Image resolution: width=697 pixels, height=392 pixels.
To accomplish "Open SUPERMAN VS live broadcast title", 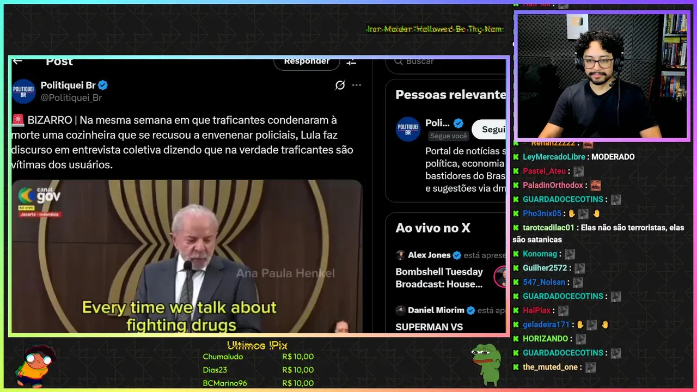I will tap(429, 327).
